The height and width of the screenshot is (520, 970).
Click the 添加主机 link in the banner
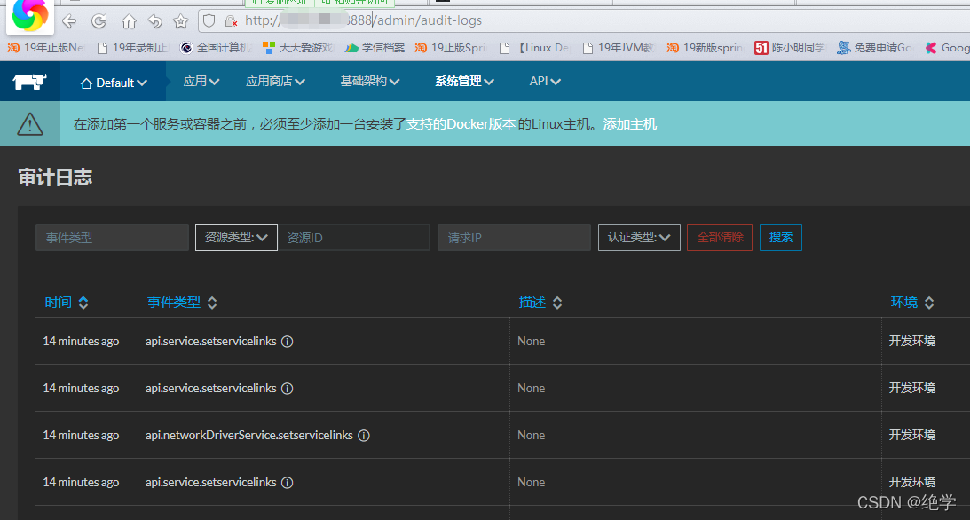[x=630, y=124]
